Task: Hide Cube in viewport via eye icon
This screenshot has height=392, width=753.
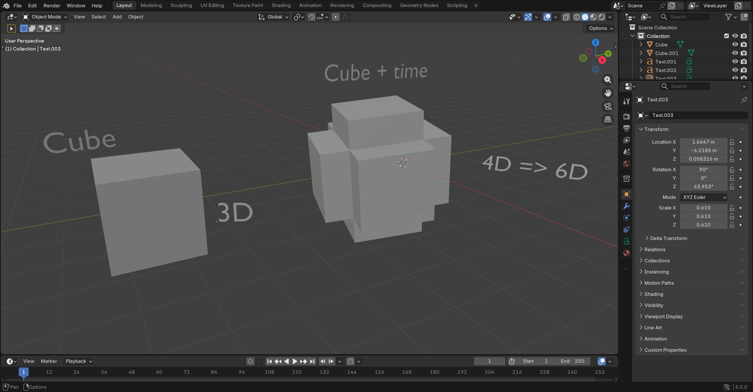Action: click(735, 45)
